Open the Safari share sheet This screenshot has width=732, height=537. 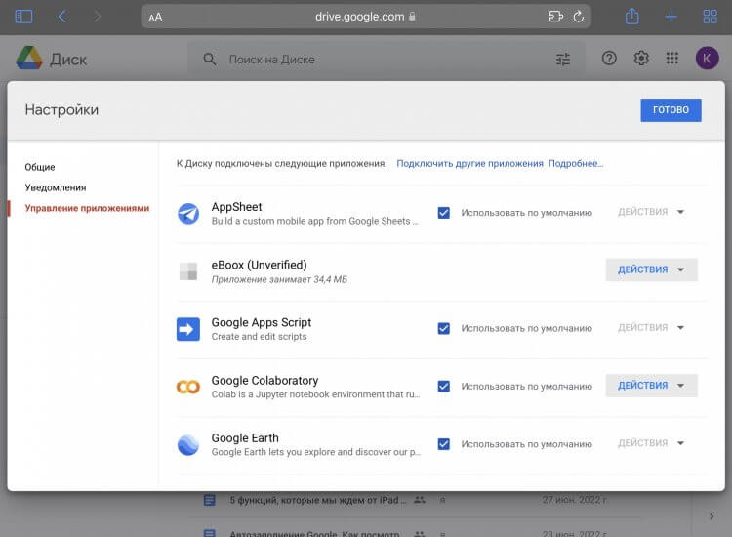pyautogui.click(x=632, y=17)
